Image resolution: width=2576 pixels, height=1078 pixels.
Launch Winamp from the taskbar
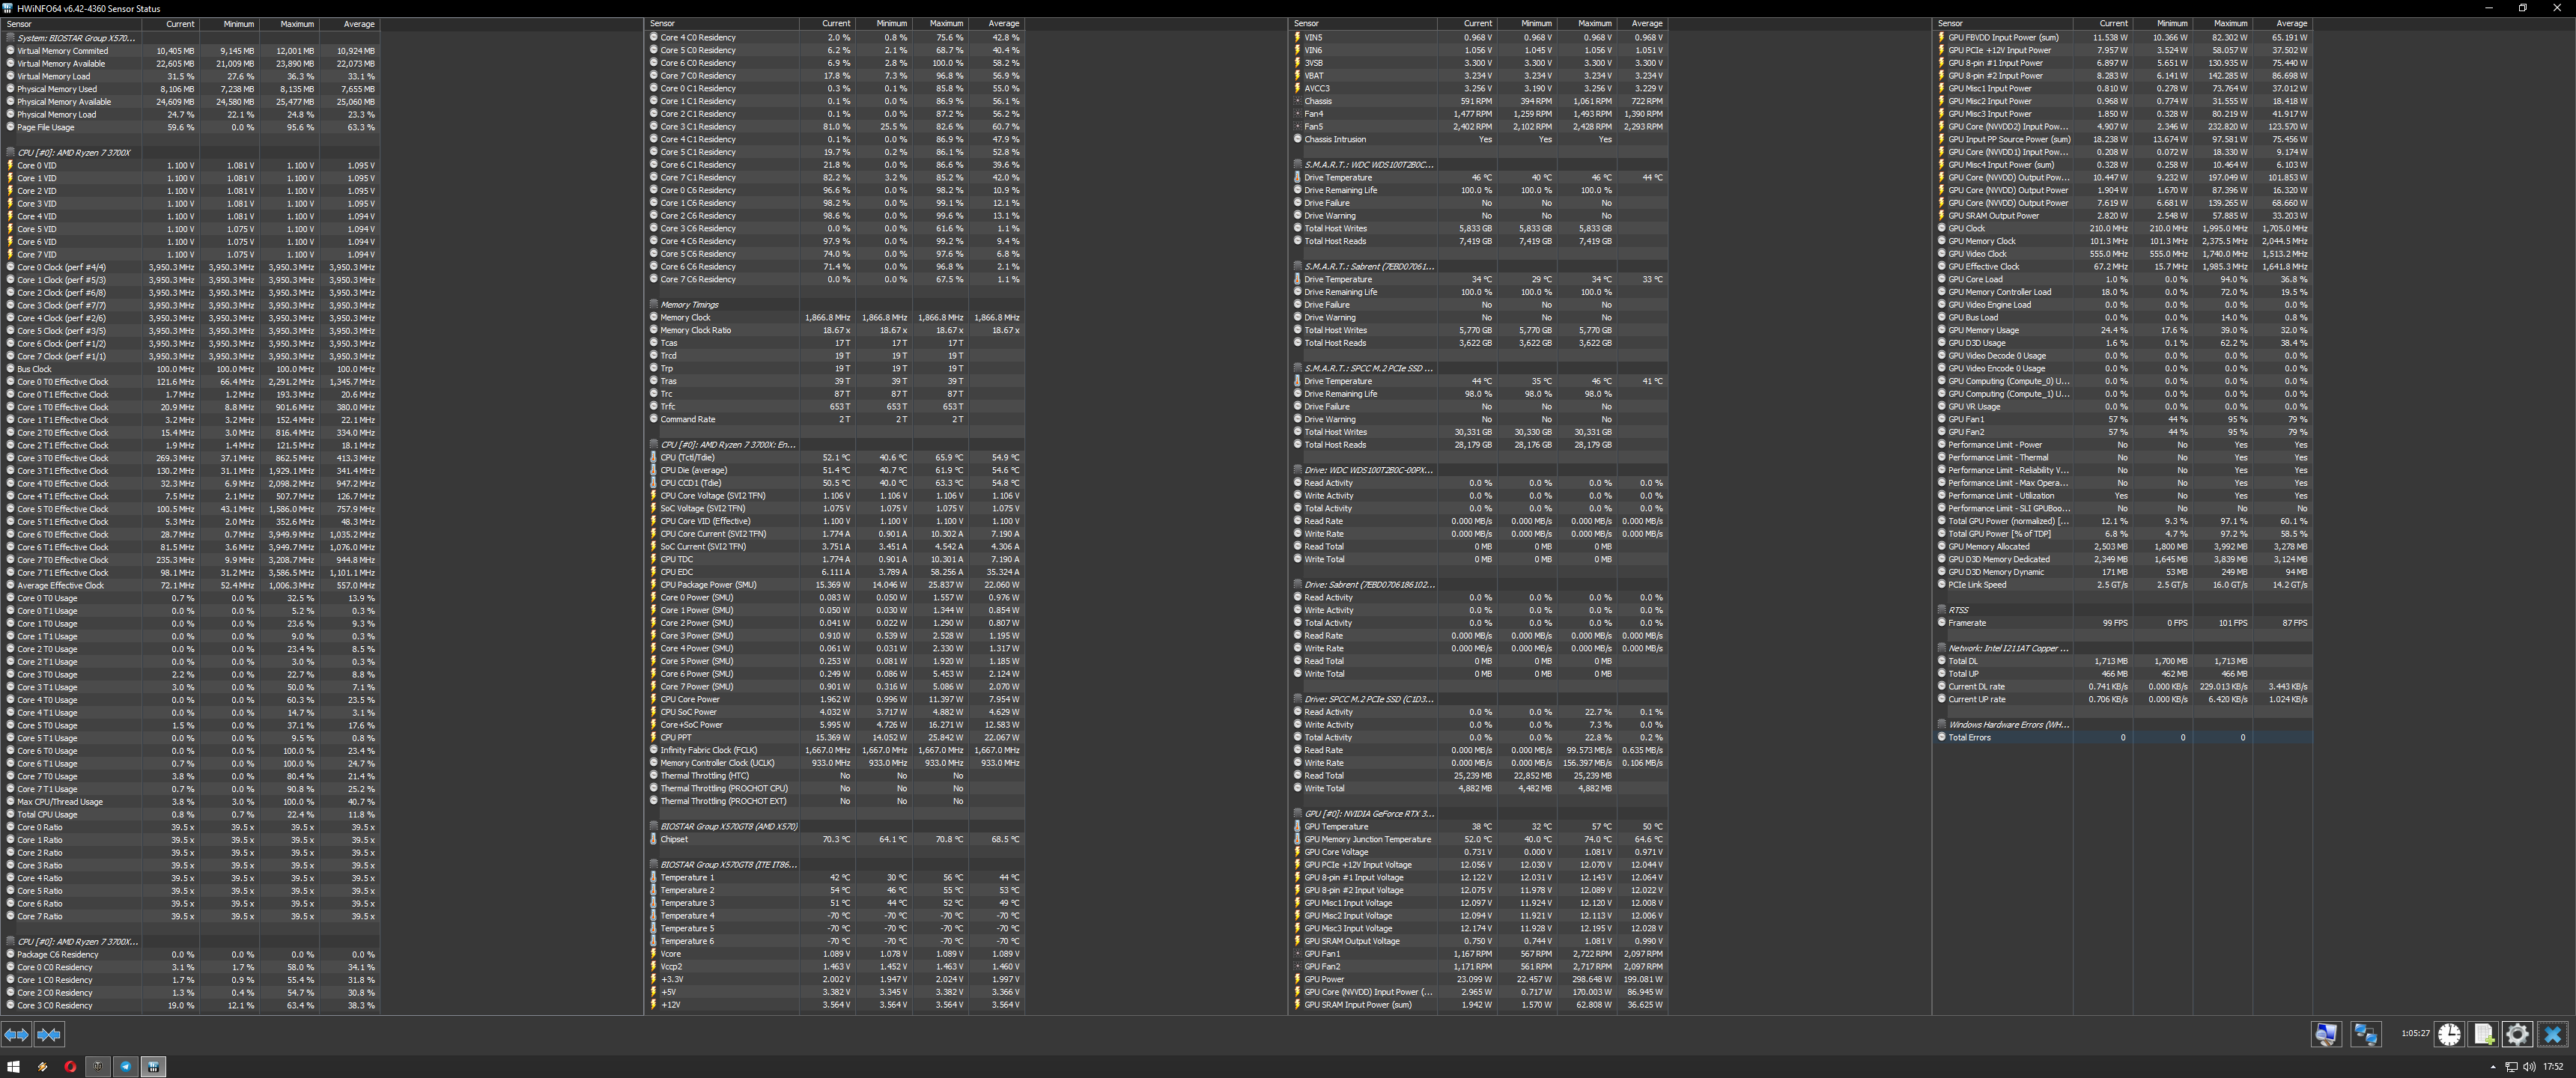pyautogui.click(x=42, y=1067)
